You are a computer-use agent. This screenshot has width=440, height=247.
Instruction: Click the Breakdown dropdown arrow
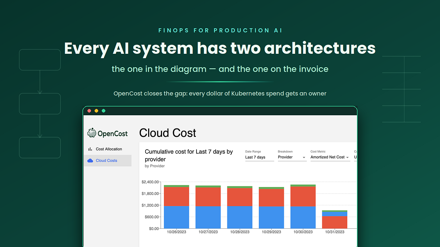[x=304, y=157]
